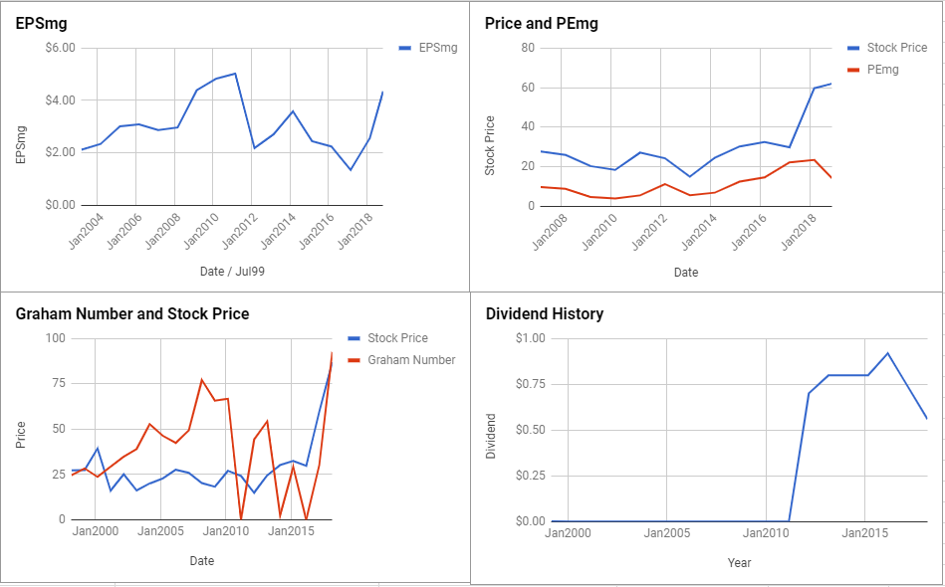Click the $4.00 label on EPSmg axis
Image resolution: width=945 pixels, height=587 pixels.
61,99
